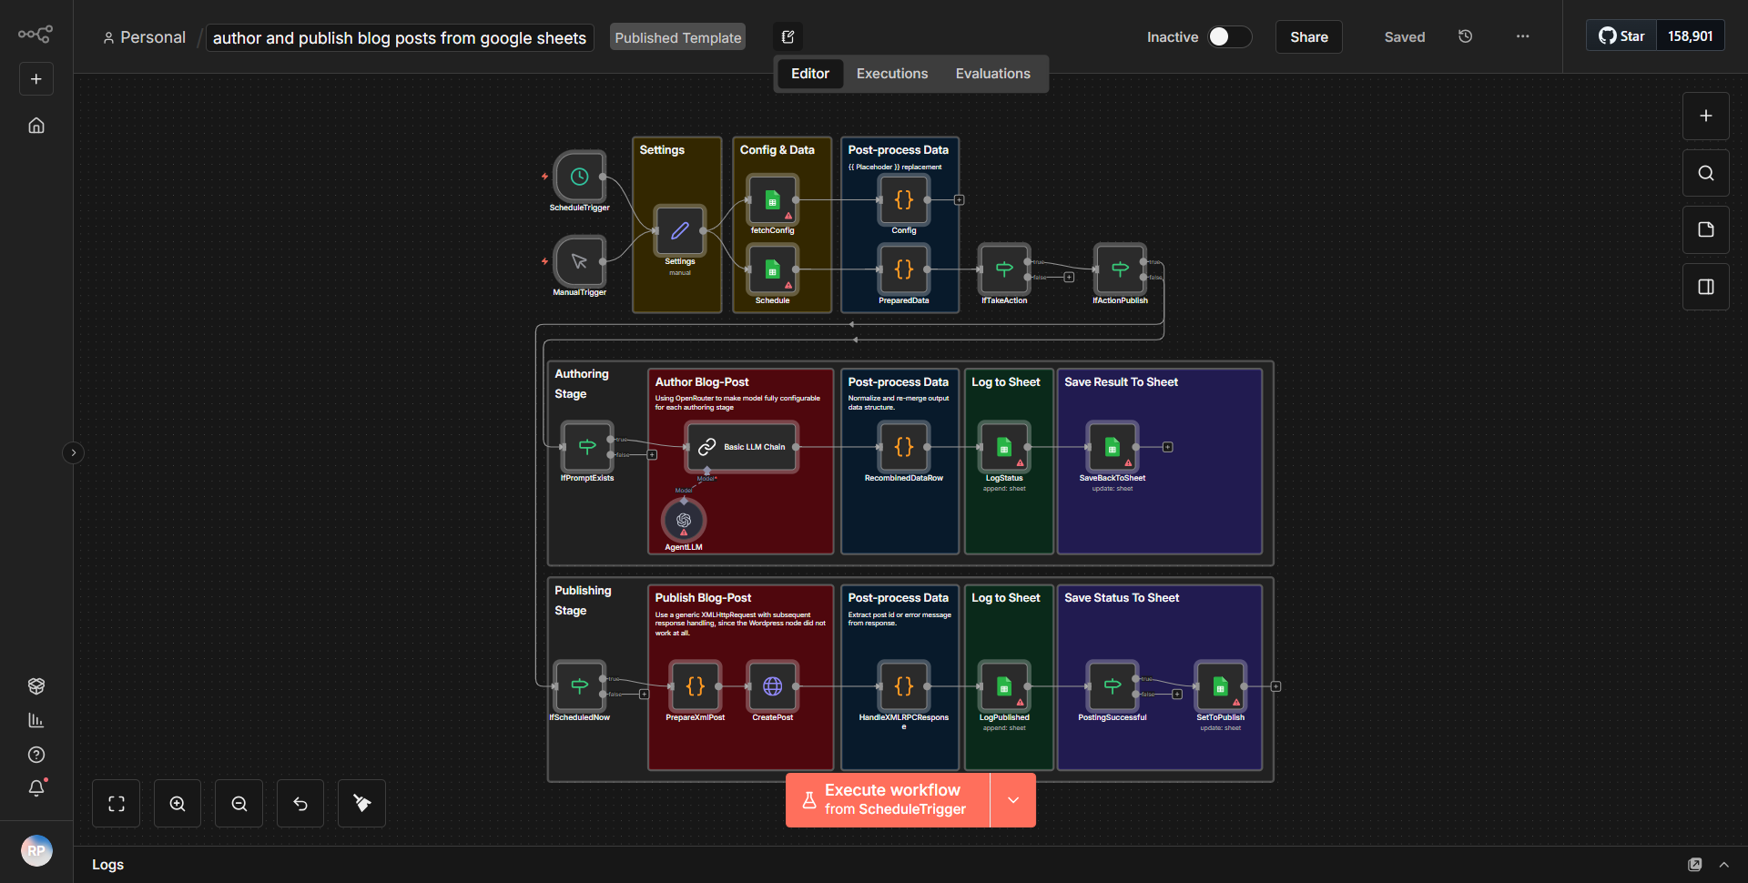Screen dimensions: 1748x883
Task: Switch to the Editor tab
Action: coord(810,74)
